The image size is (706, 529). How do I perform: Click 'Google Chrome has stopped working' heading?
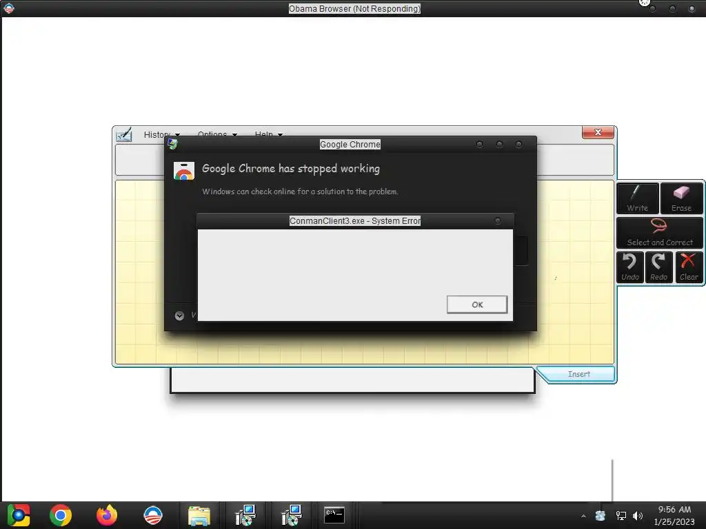pos(291,169)
